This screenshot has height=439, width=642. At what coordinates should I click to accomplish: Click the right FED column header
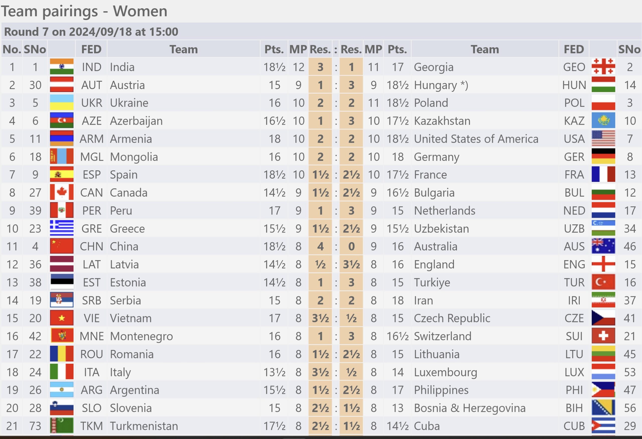(574, 49)
